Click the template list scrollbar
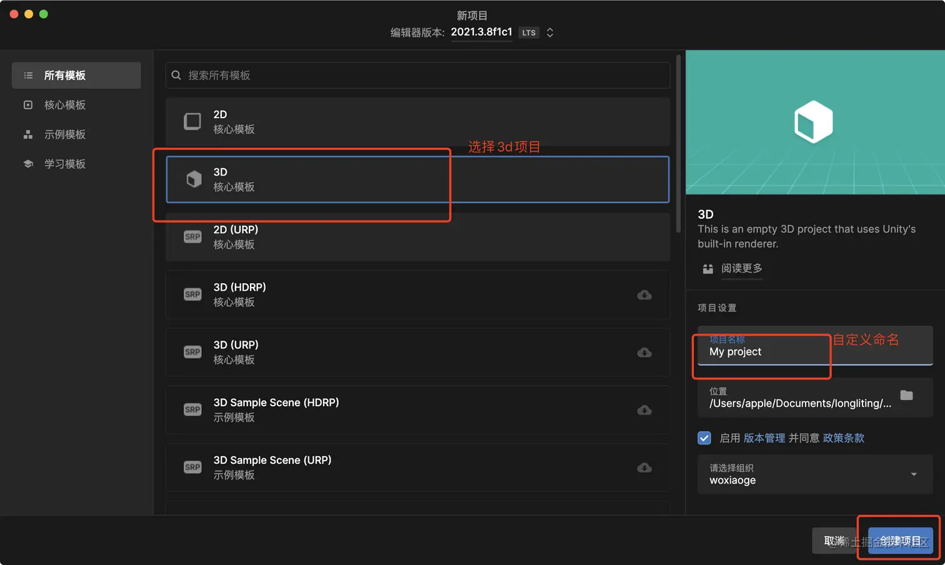 coord(678,144)
